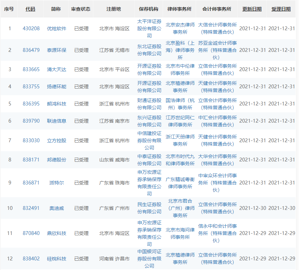Open company 清大天达
The width and height of the screenshot is (299, 270).
pos(57,69)
